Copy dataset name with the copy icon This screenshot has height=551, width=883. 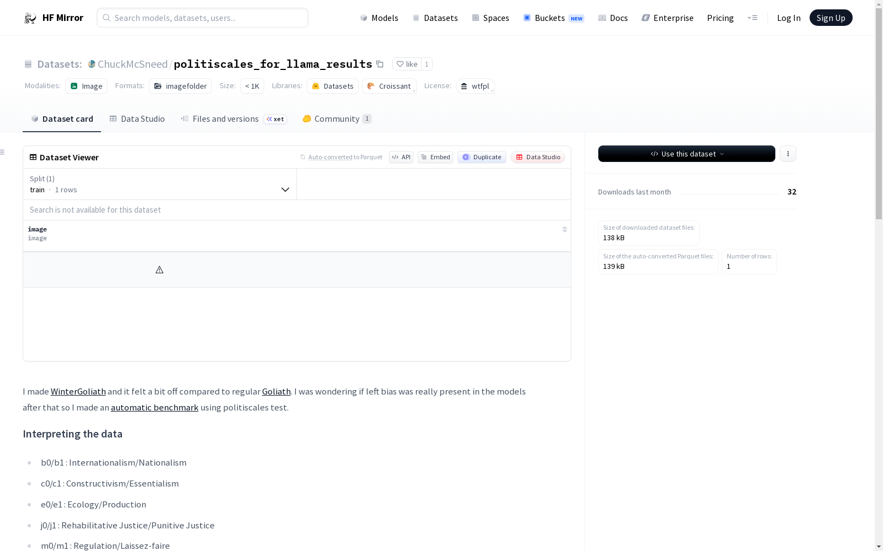click(380, 64)
